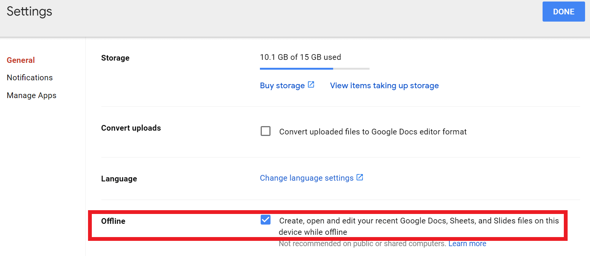Open Learn more link about offline

(x=467, y=244)
